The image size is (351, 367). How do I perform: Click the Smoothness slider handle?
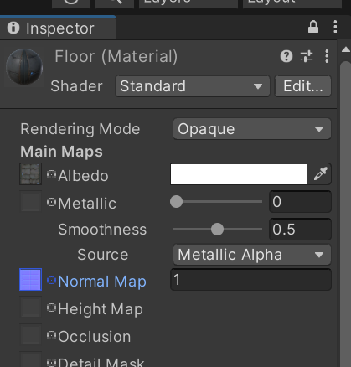point(217,230)
